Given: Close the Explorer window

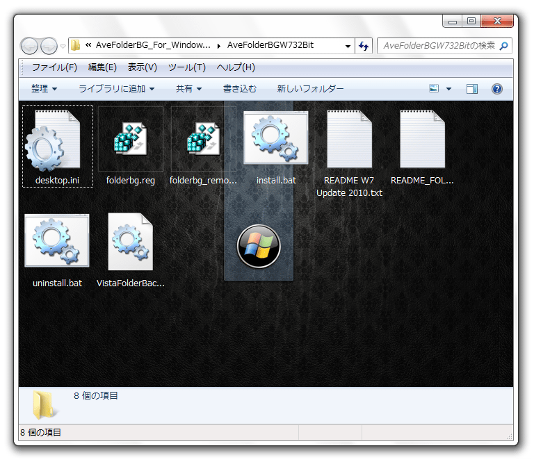Looking at the screenshot, I should 497,21.
